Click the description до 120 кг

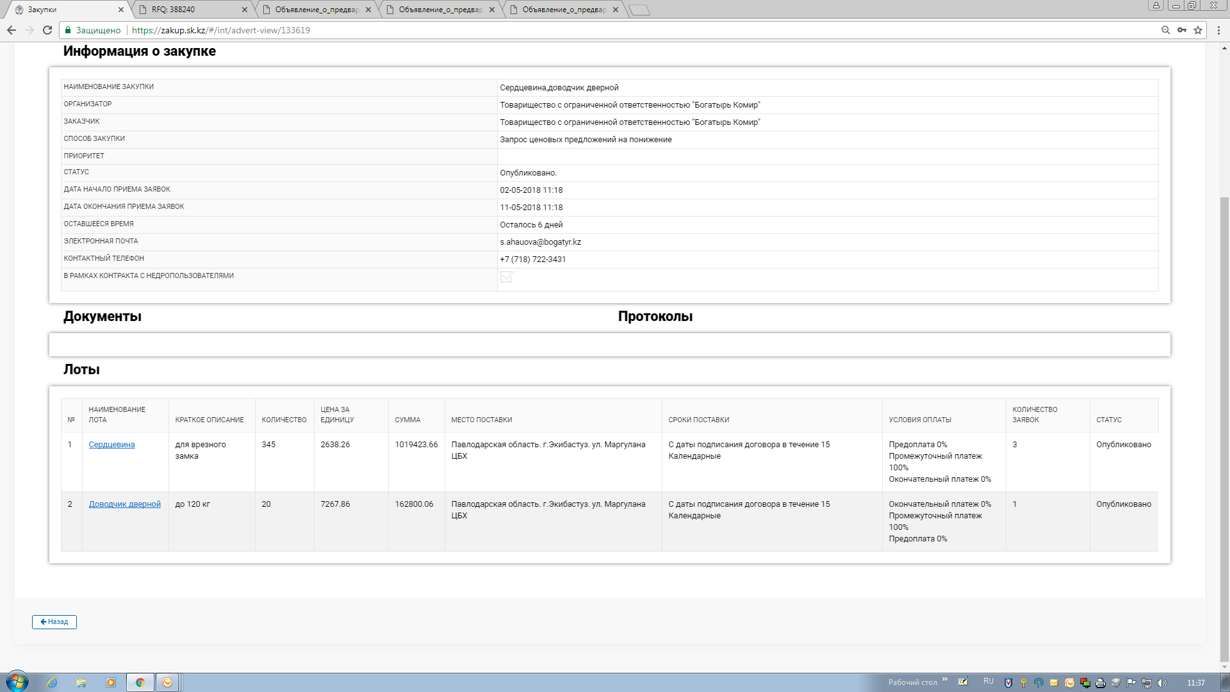coord(192,504)
